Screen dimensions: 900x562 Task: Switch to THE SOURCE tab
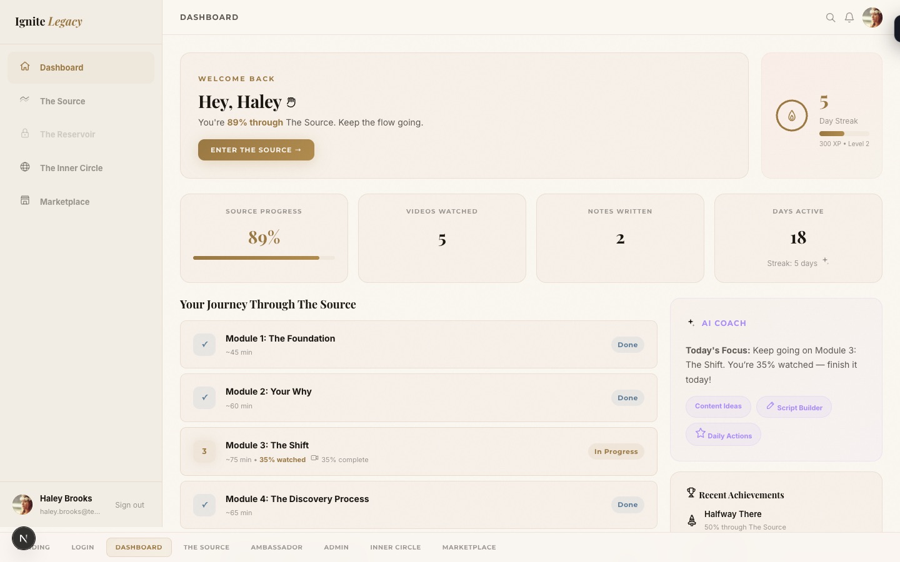206,547
